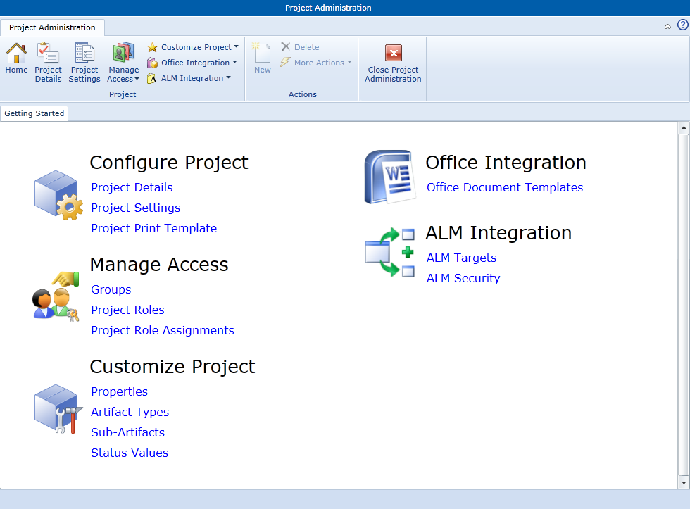
Task: Click the Configure Project cube gear icon
Action: [58, 195]
